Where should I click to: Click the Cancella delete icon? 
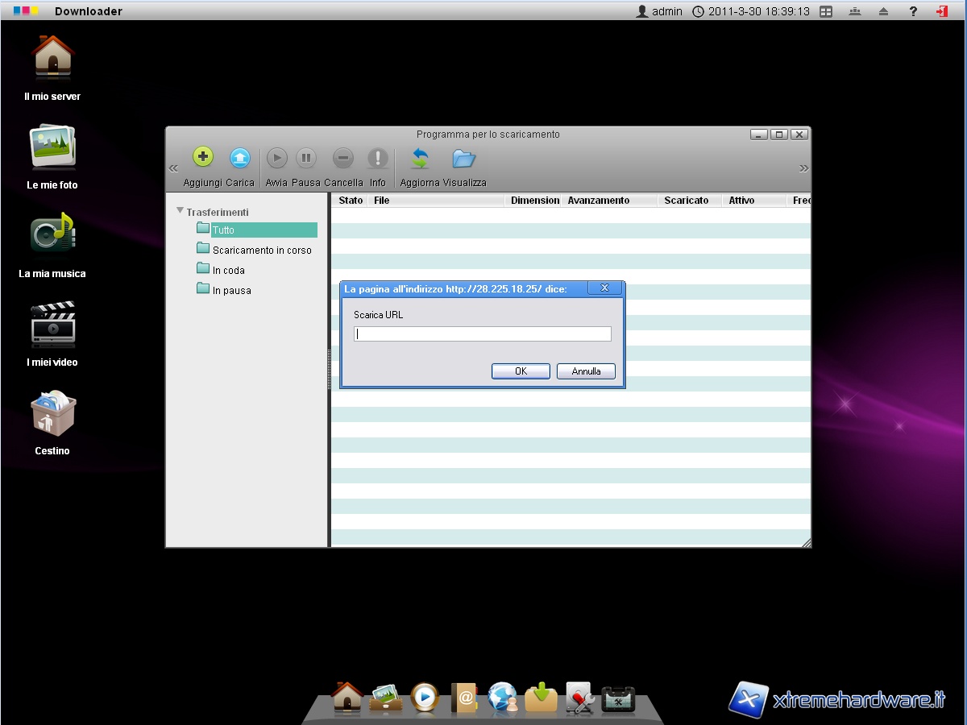[343, 158]
